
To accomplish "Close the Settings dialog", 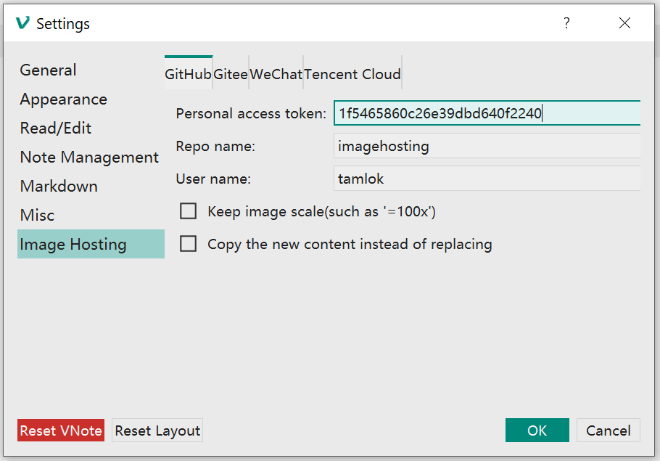I will click(624, 23).
